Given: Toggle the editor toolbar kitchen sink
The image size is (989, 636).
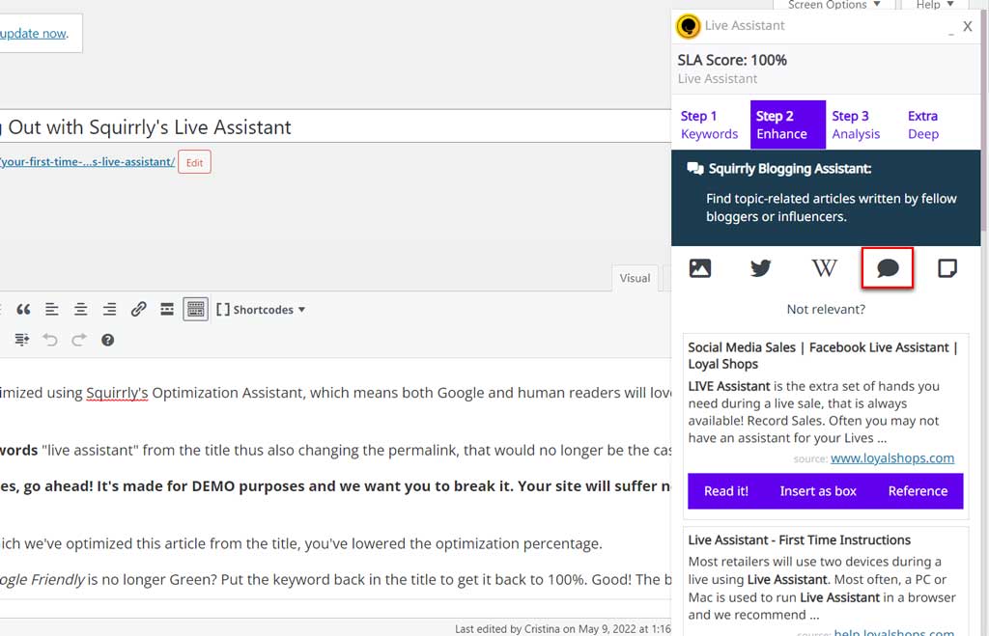Looking at the screenshot, I should point(196,310).
